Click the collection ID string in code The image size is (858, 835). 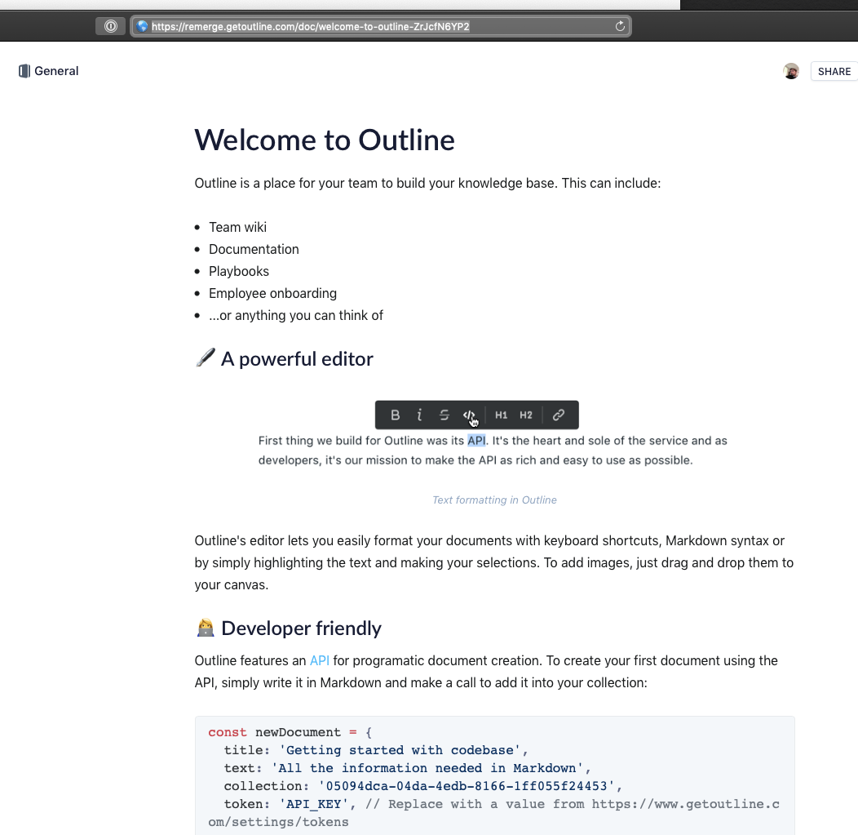(467, 786)
